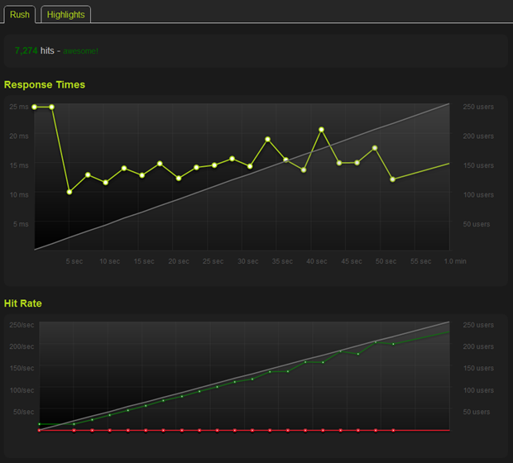This screenshot has height=463, width=513.
Task: Switch to the Rush tab
Action: click(20, 15)
